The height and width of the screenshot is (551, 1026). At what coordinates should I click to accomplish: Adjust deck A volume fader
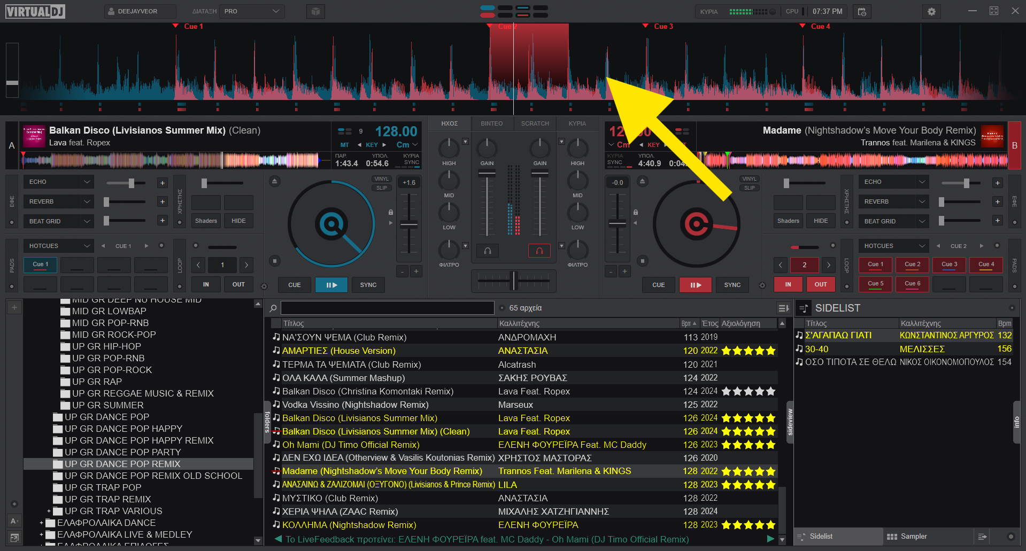(487, 174)
